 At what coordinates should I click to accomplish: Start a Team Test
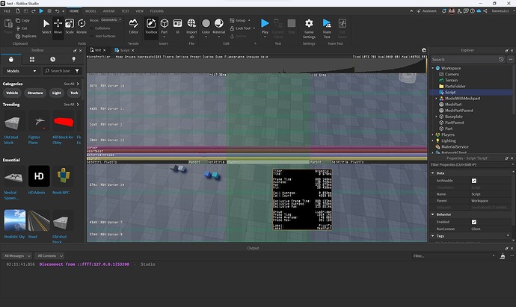tap(327, 28)
